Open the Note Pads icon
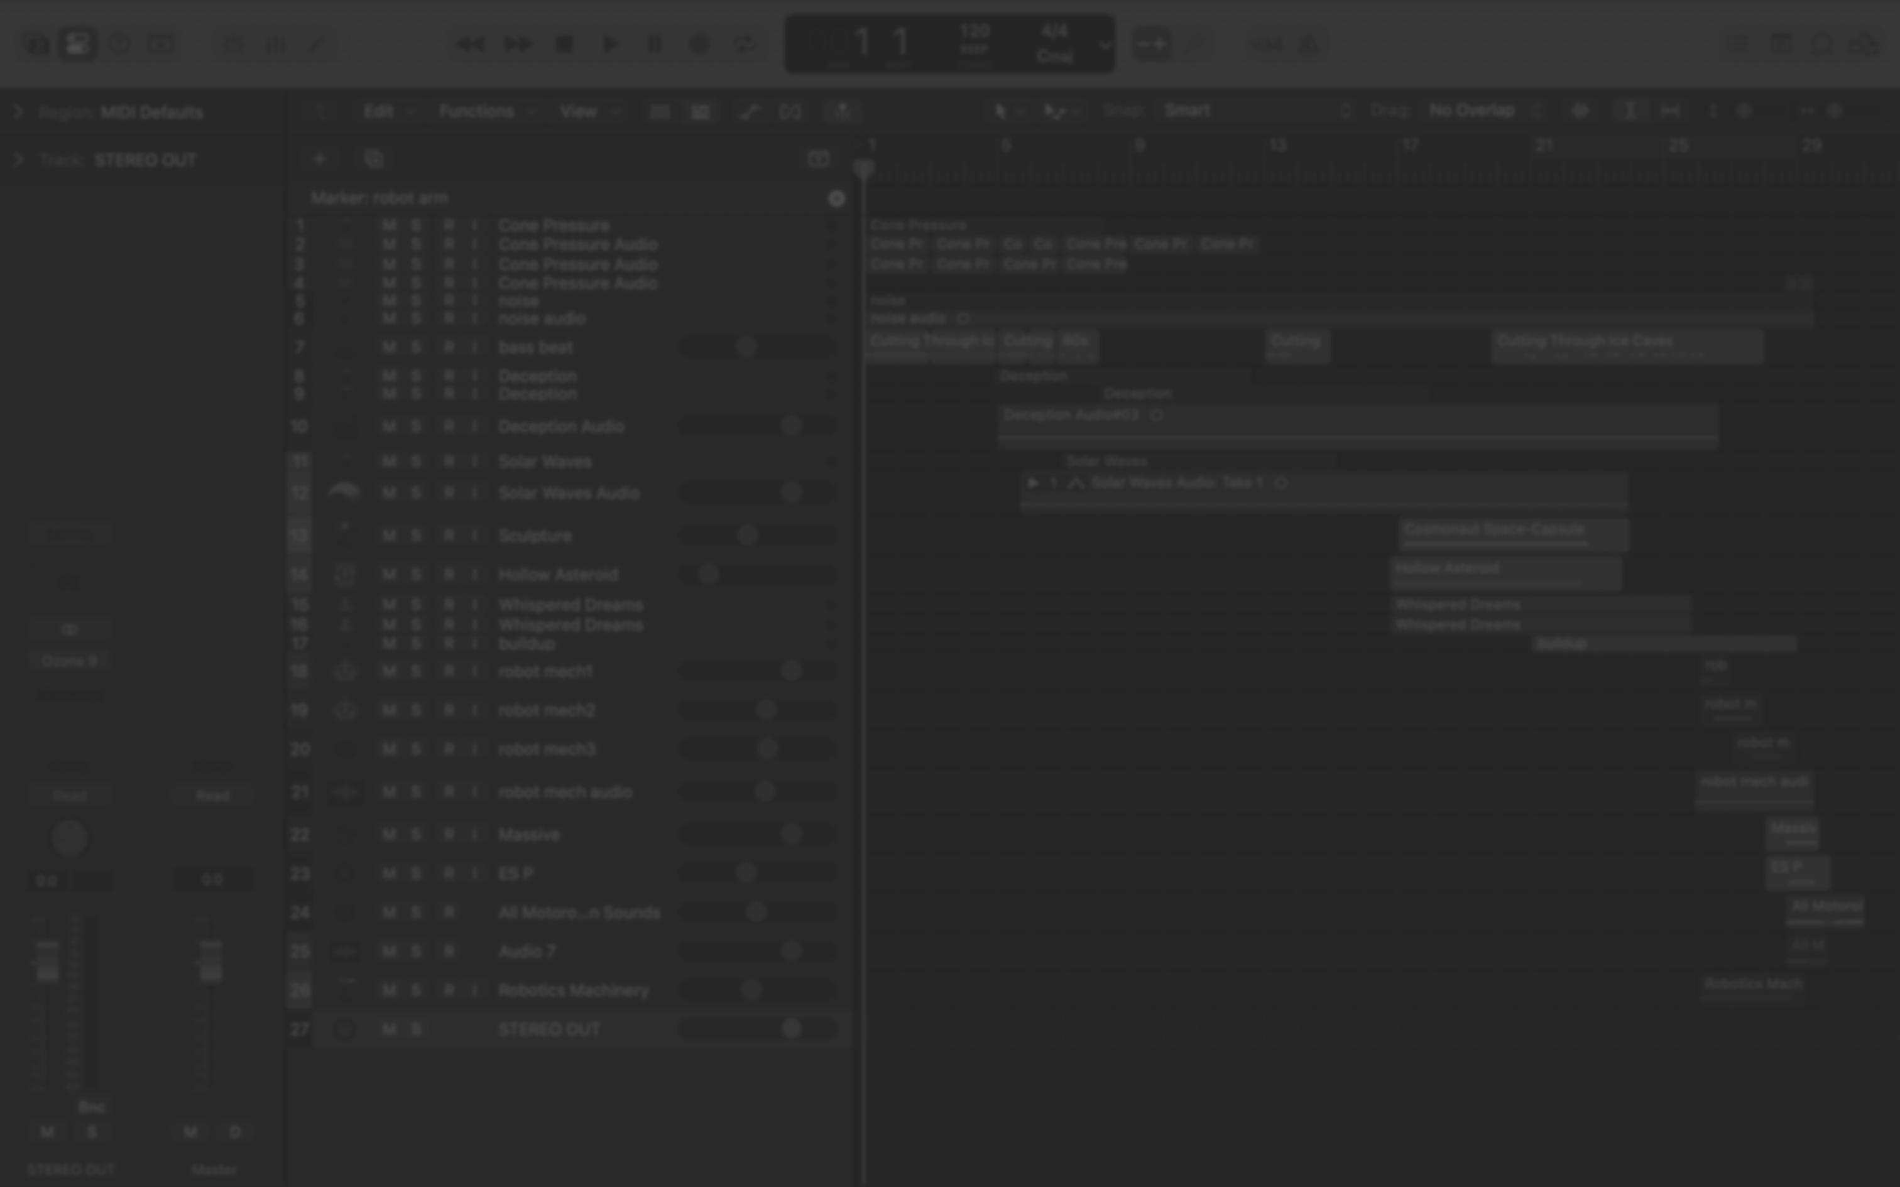 (x=1781, y=45)
